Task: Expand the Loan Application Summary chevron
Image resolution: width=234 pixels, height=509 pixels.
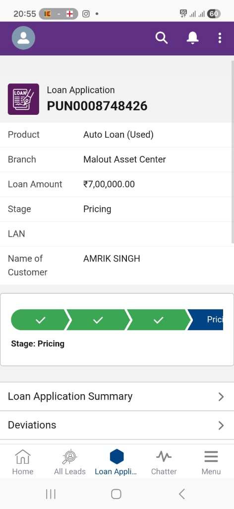Action: (x=221, y=397)
